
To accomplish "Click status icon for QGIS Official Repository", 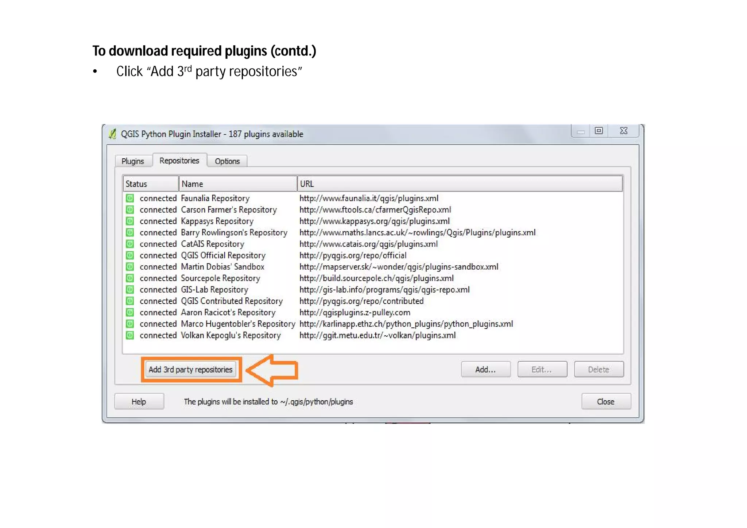I will (x=130, y=255).
